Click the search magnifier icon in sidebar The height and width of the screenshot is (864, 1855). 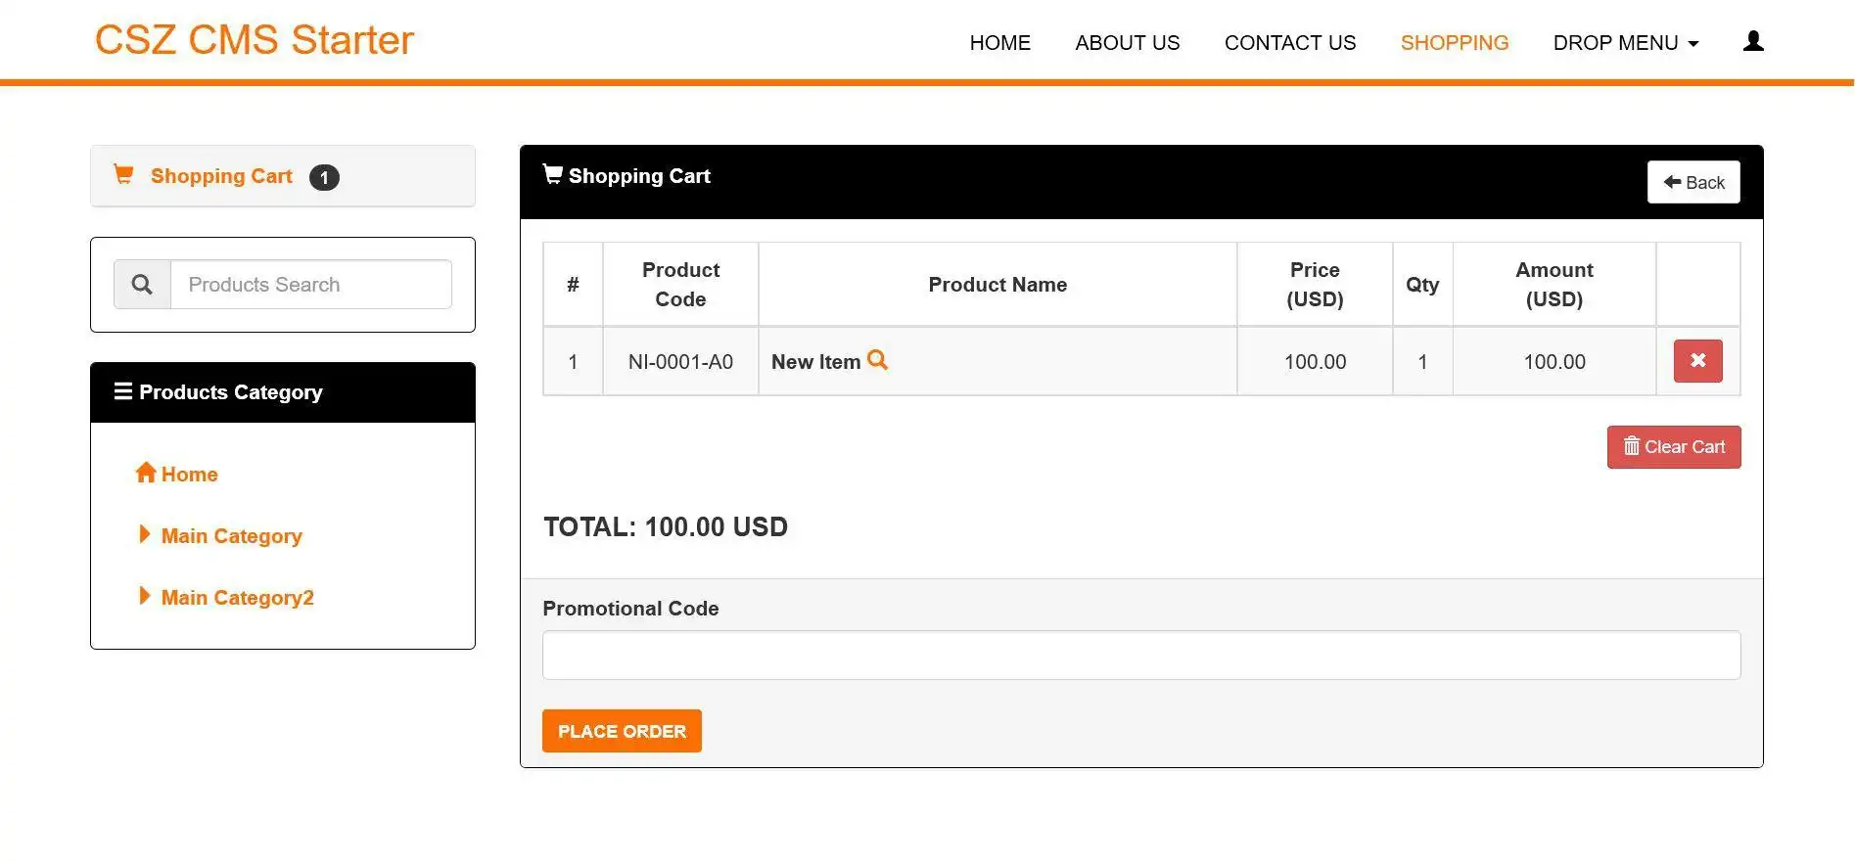142,285
